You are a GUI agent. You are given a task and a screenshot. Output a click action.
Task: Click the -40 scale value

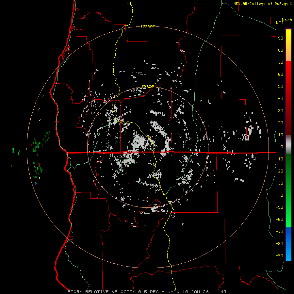pos(279,195)
